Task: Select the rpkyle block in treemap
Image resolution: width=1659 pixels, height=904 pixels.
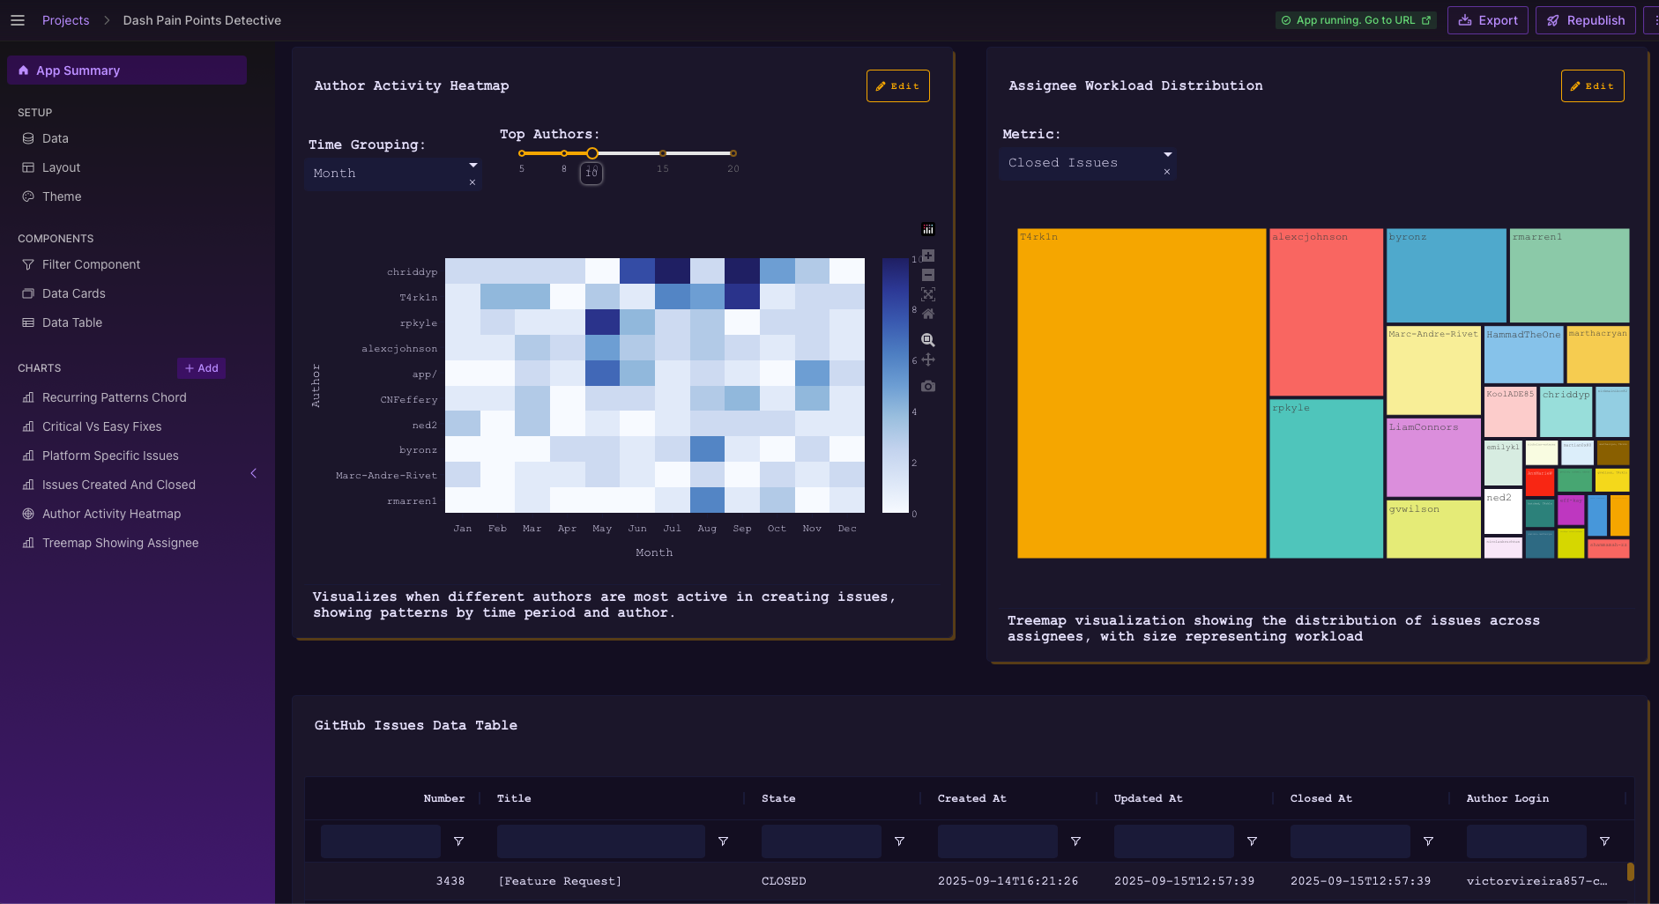Action: point(1326,478)
